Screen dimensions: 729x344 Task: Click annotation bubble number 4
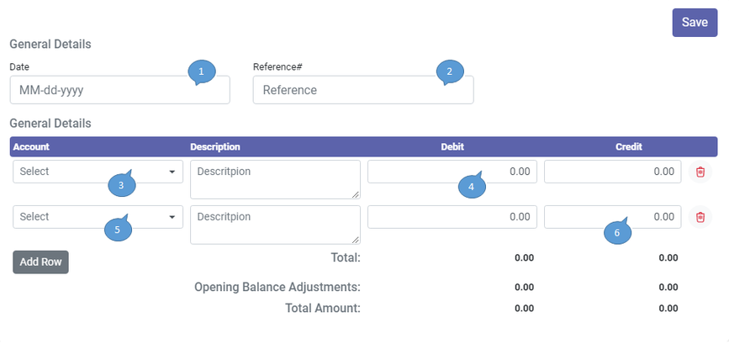click(x=472, y=186)
